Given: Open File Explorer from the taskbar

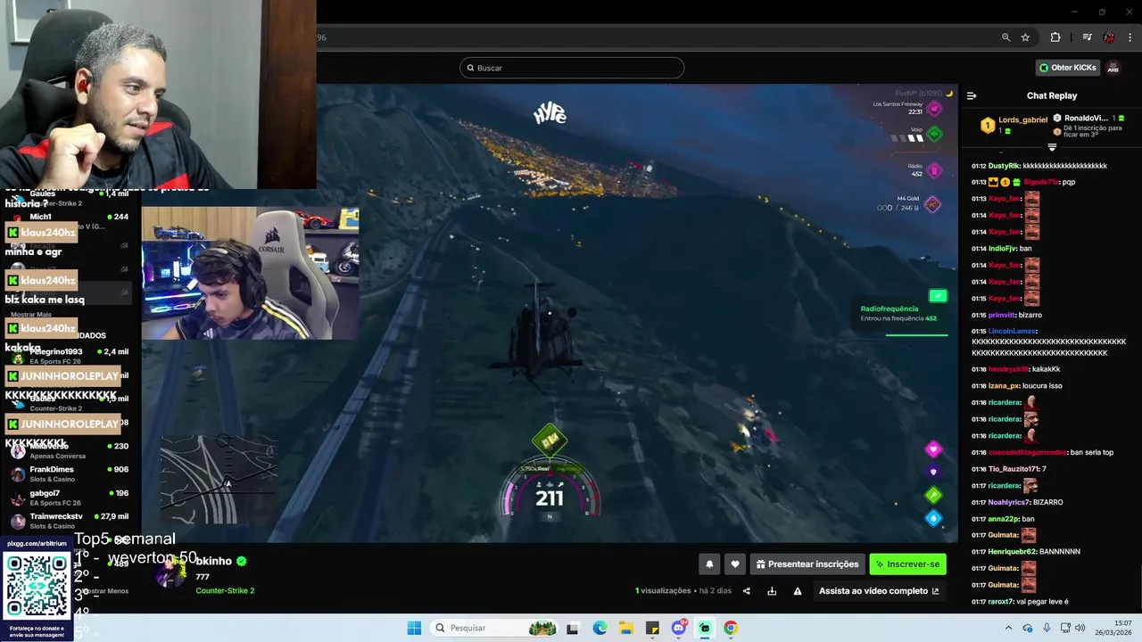Looking at the screenshot, I should coord(626,628).
